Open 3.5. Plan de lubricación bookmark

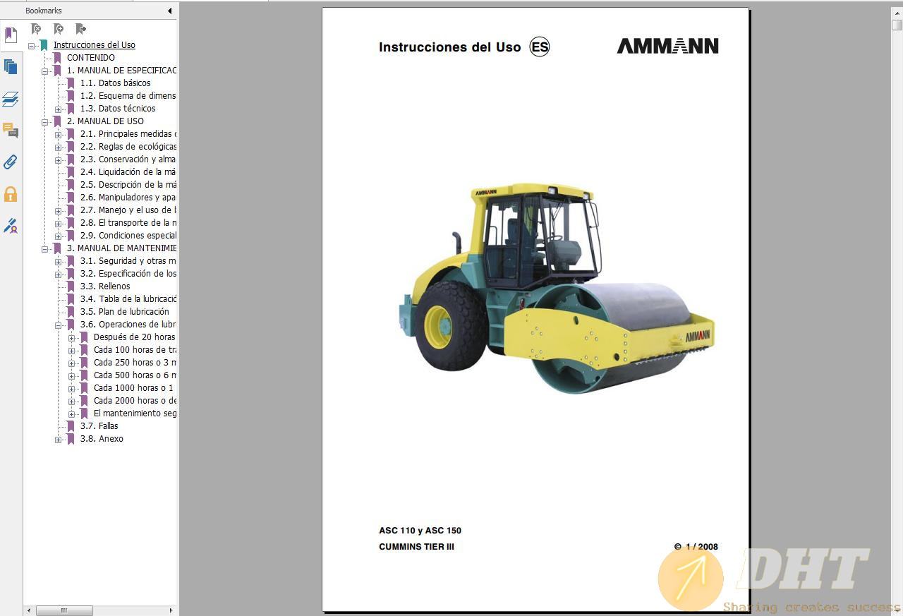tap(125, 312)
